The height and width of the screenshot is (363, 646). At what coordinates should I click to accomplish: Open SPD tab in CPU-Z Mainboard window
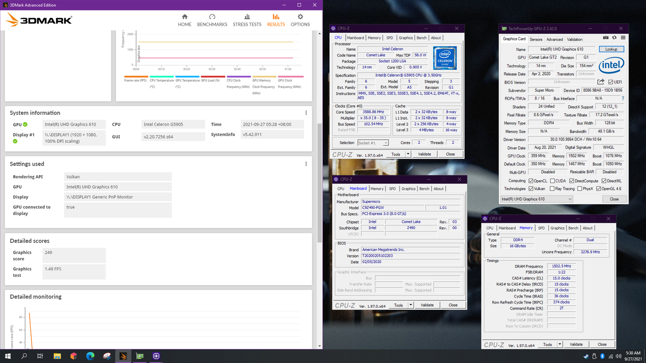tap(392, 189)
